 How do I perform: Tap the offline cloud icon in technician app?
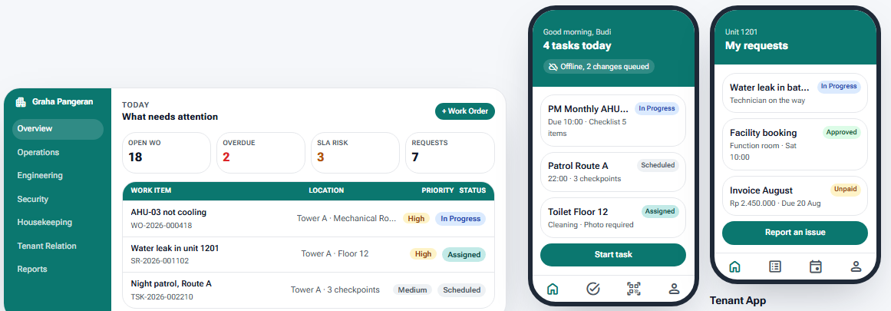(x=553, y=67)
